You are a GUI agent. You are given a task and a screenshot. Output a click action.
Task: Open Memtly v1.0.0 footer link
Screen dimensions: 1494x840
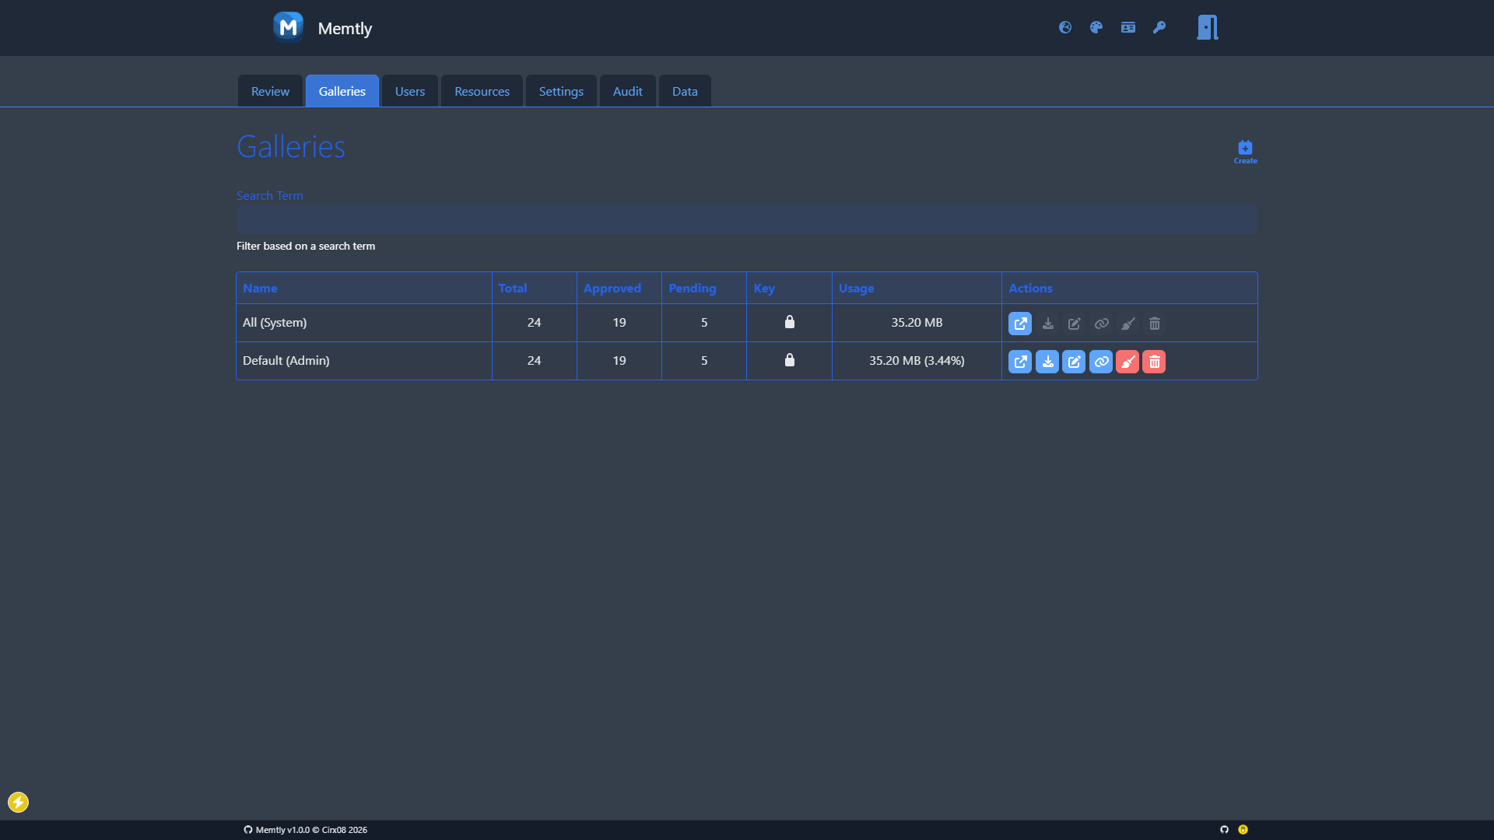click(305, 830)
